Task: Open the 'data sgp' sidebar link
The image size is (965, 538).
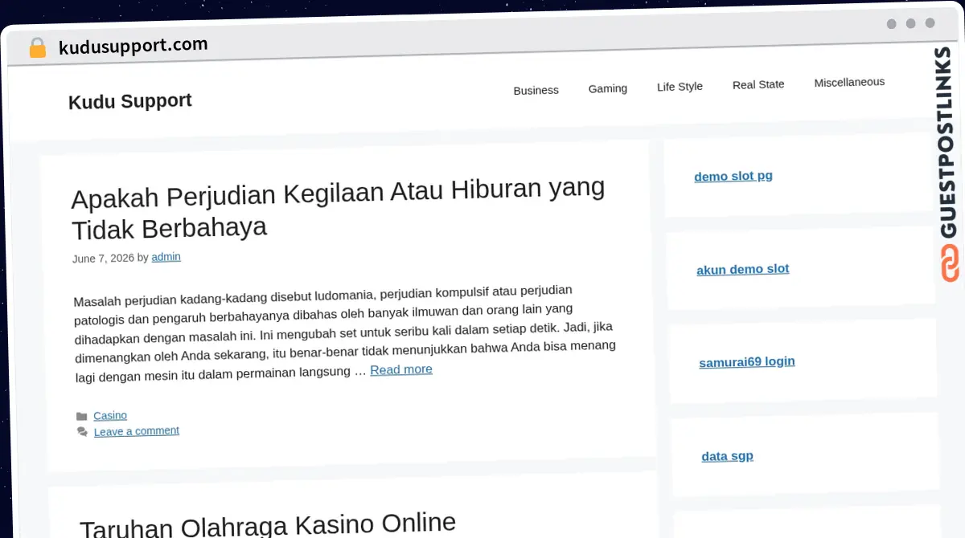Action: 728,456
